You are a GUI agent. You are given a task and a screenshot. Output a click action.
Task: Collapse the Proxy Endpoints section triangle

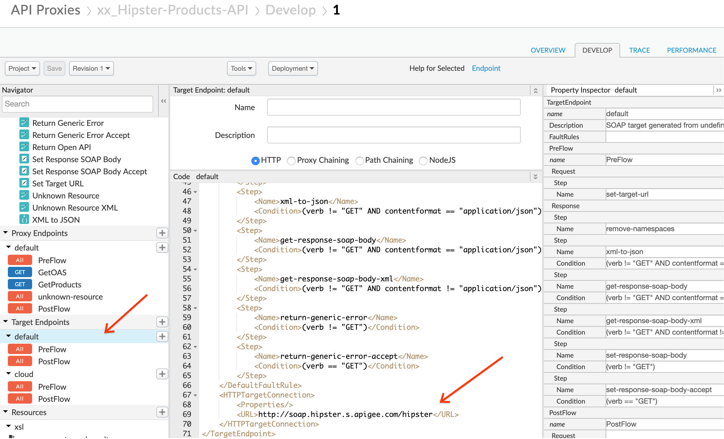coord(5,233)
